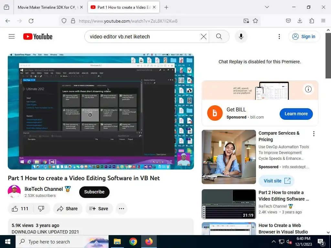Viewport: 331px width, 248px height.
Task: Open Windows Start menu
Action: (8, 242)
